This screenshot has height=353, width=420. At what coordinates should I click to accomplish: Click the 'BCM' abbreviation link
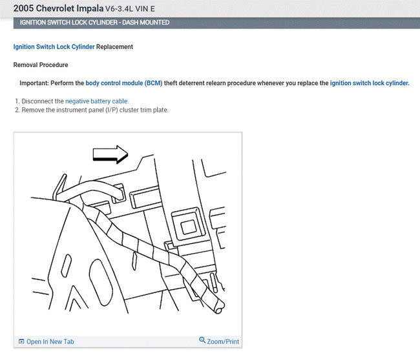(154, 83)
